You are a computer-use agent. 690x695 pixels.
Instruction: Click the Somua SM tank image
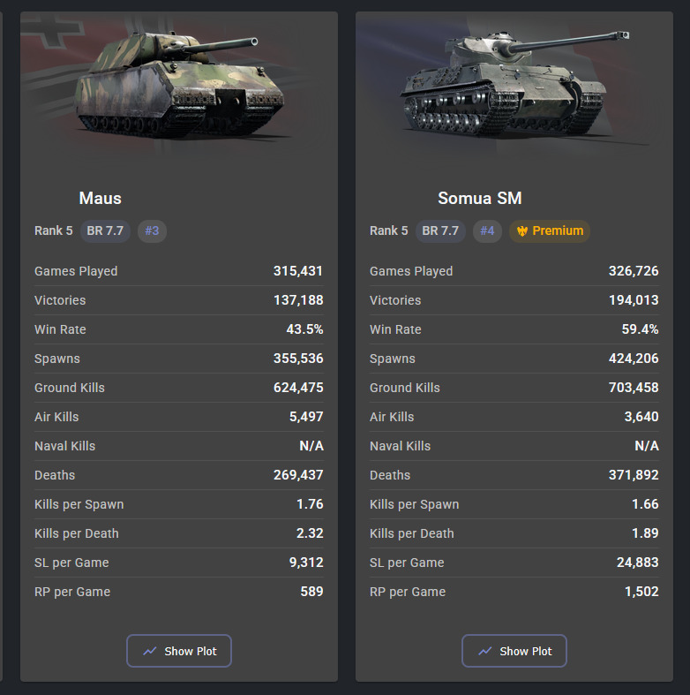tap(514, 84)
